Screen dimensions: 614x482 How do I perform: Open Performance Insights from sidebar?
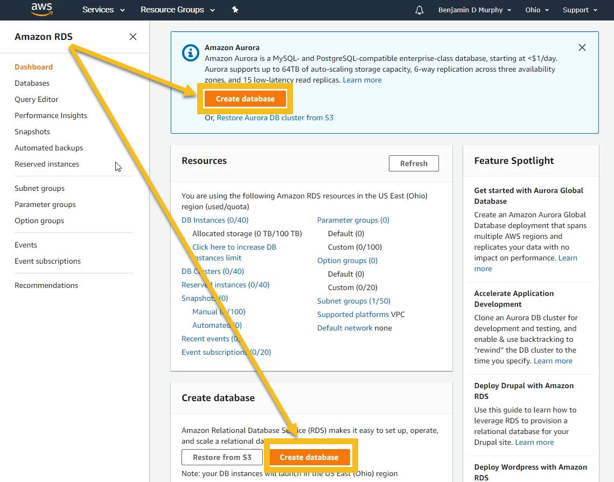tap(51, 115)
